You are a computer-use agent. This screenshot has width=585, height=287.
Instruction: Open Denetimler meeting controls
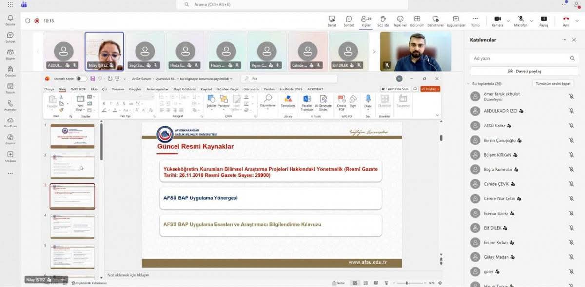435,20
